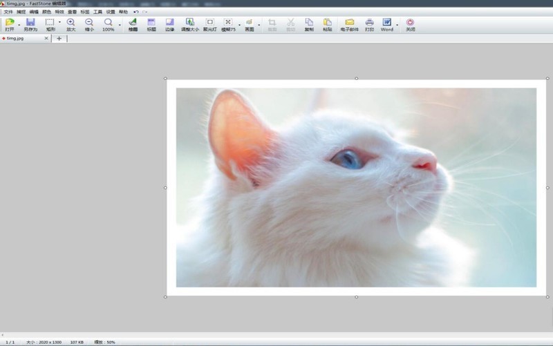This screenshot has height=346, width=553.
Task: Open the Draw (绘图) tool
Action: pos(133,23)
